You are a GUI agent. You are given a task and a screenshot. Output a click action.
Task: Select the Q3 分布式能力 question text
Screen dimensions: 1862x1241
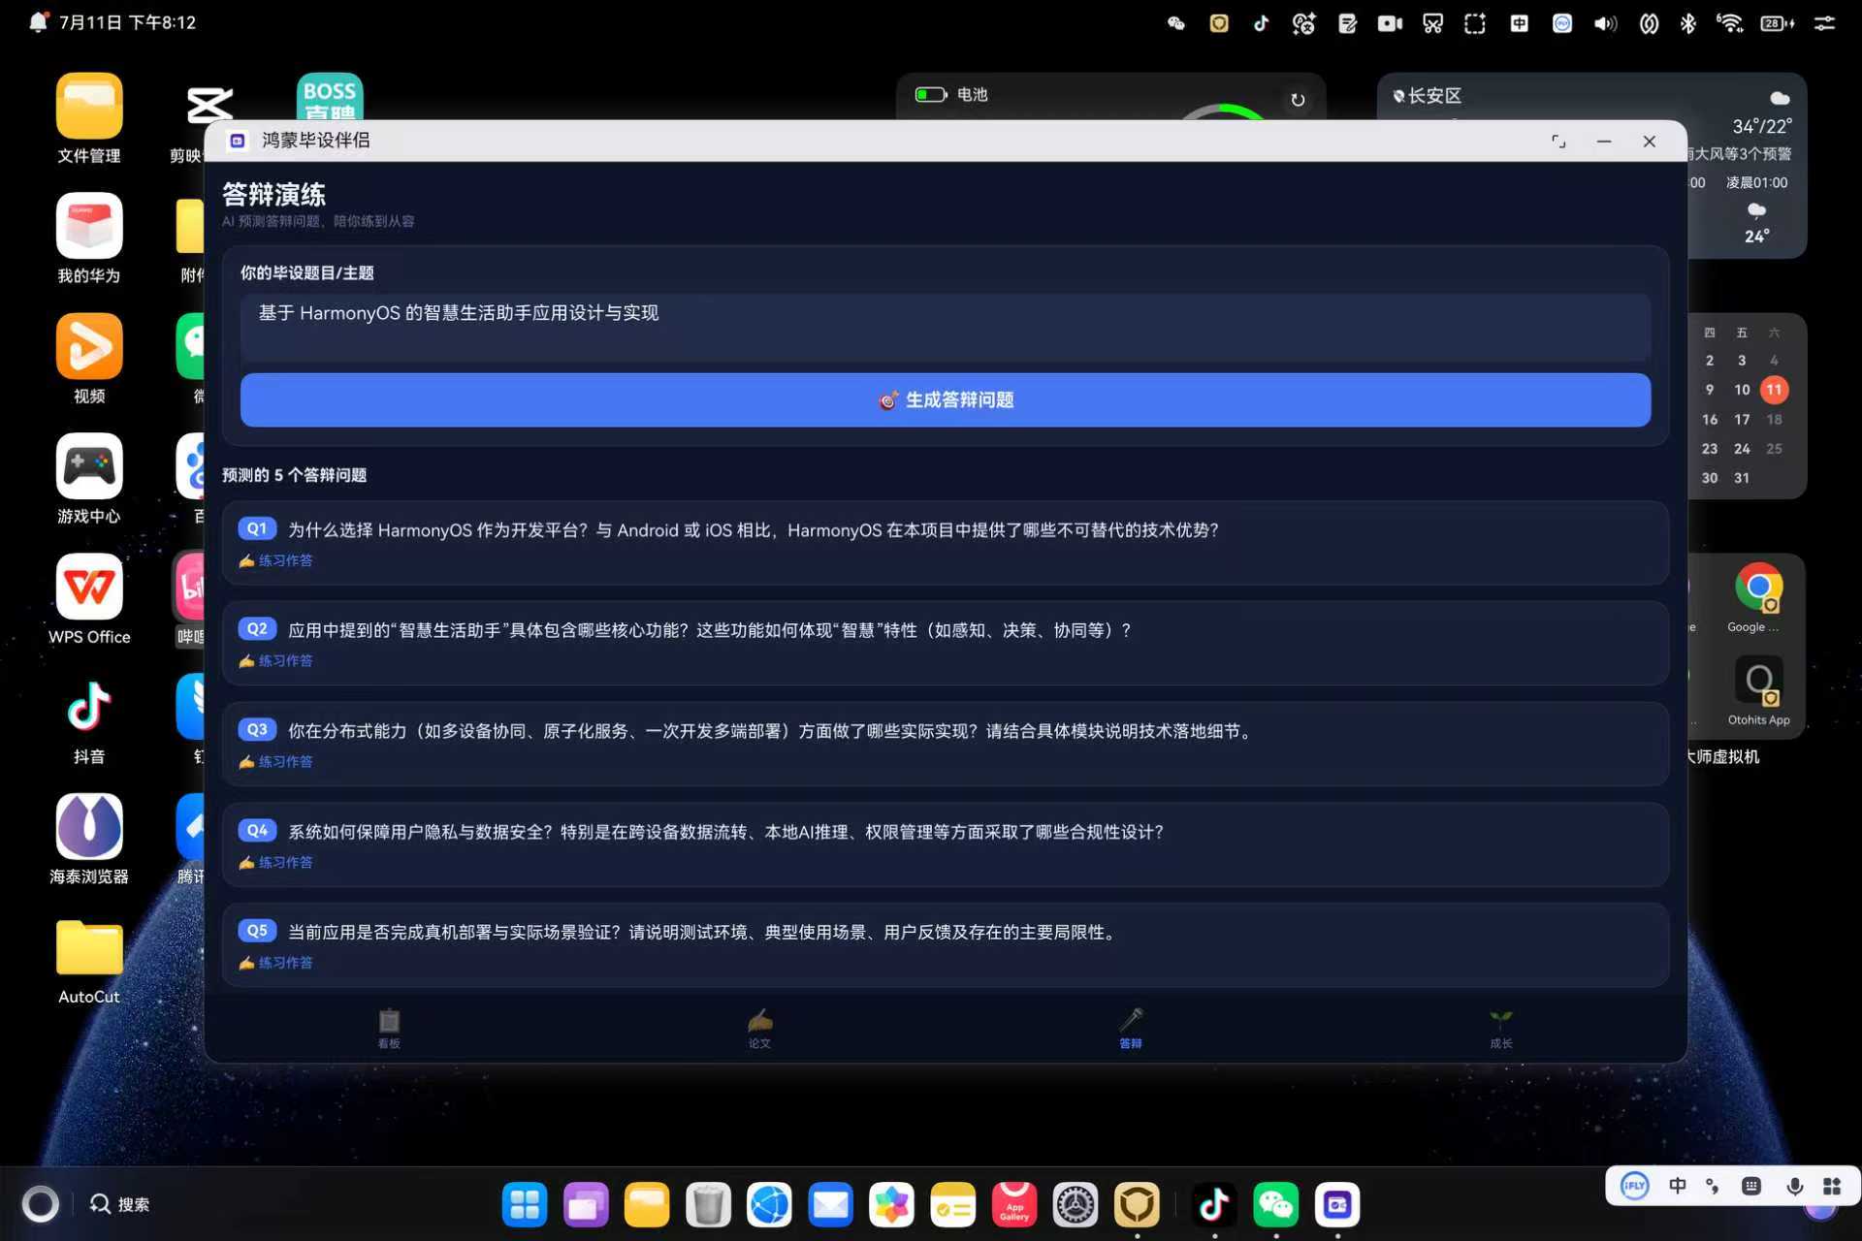click(x=772, y=731)
